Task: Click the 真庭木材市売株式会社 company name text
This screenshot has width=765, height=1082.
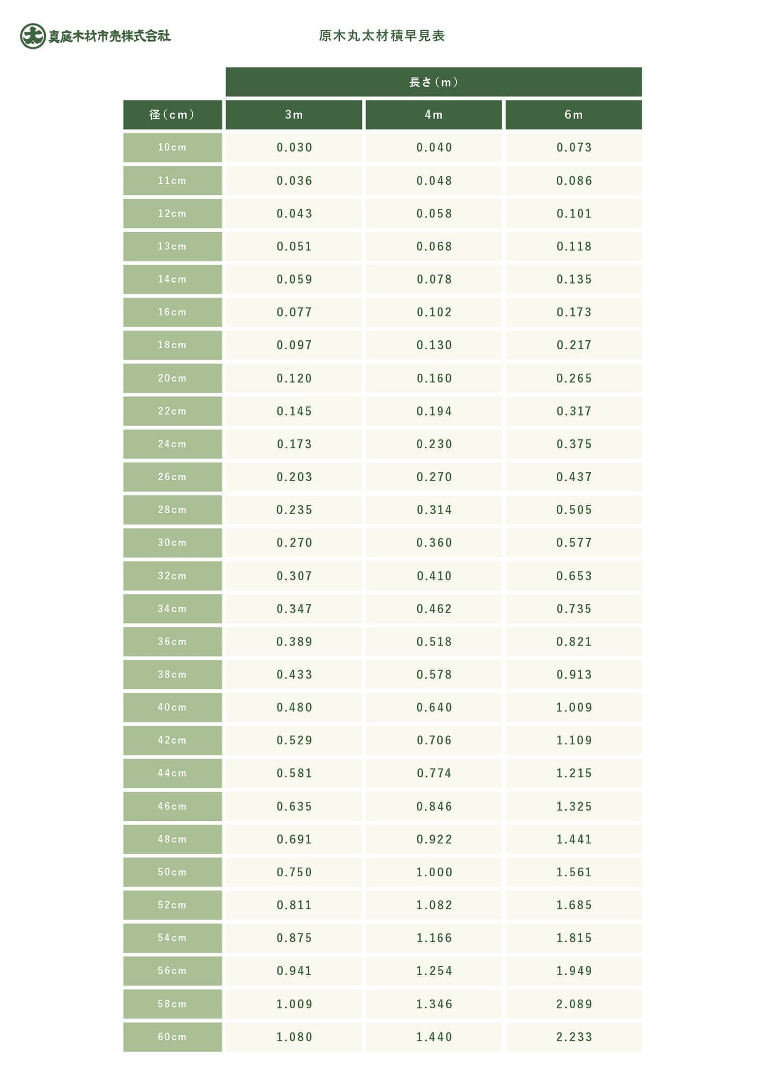Action: (109, 36)
